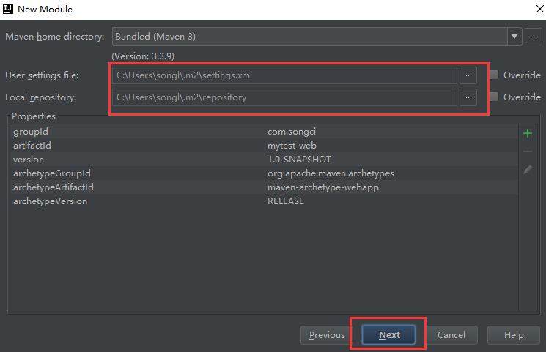Open browse button for User settings file
The height and width of the screenshot is (352, 546).
point(468,75)
